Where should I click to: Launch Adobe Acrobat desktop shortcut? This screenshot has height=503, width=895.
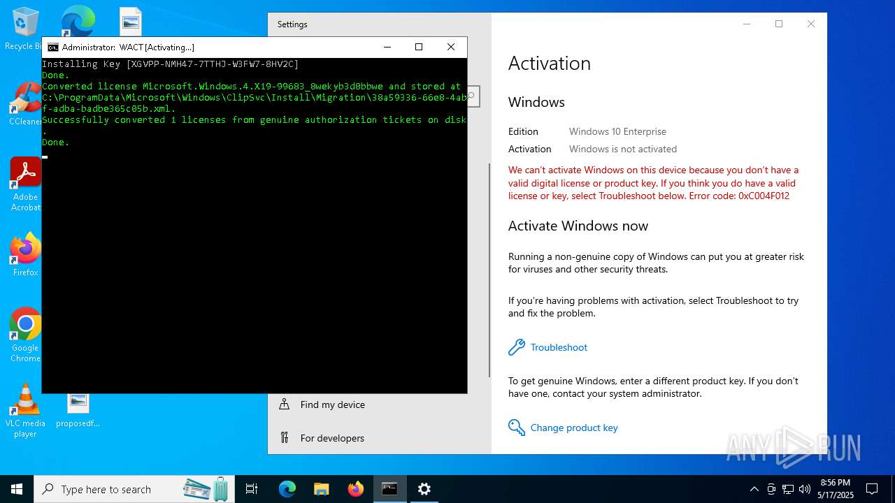(x=25, y=184)
